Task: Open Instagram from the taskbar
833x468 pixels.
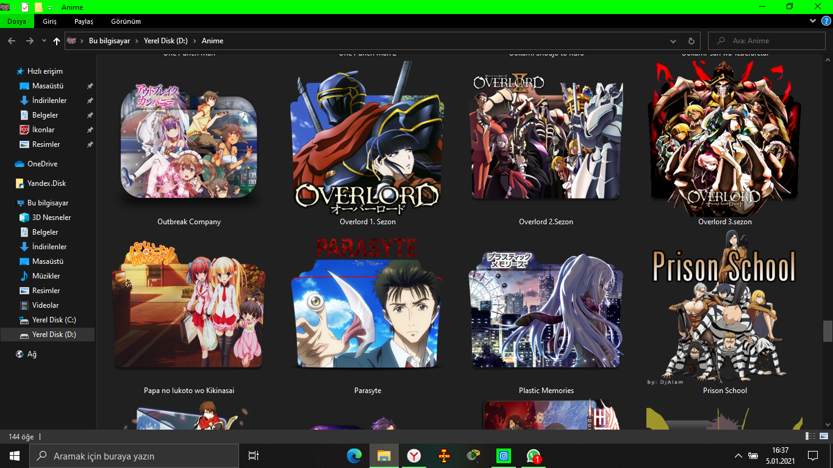Action: (504, 456)
